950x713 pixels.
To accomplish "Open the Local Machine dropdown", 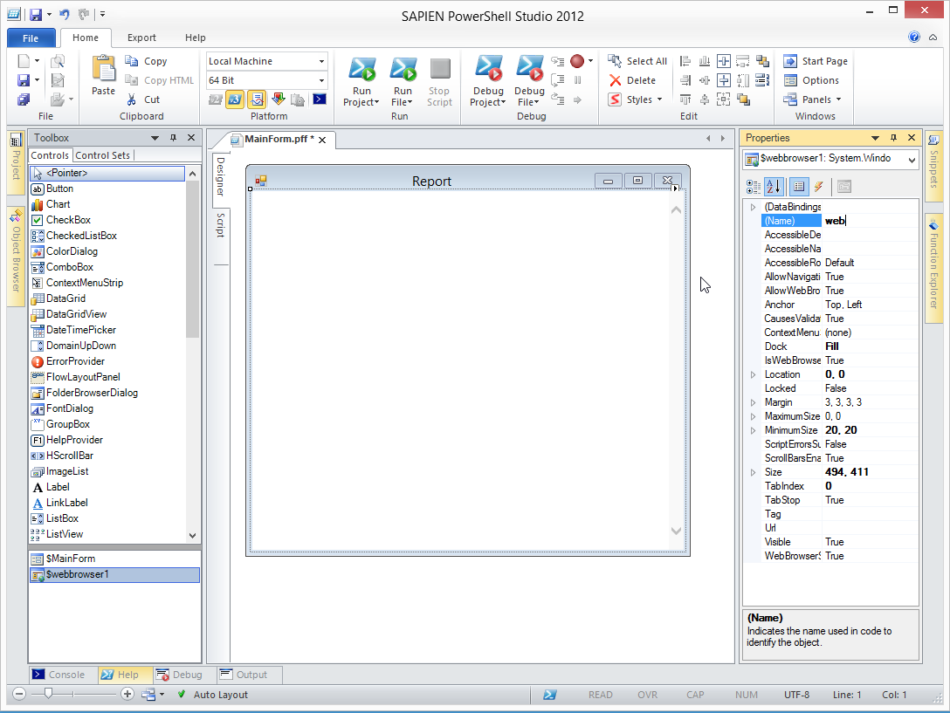I will pos(321,61).
